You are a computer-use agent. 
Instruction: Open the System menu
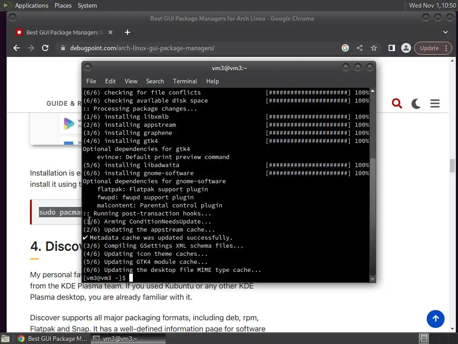click(x=87, y=5)
